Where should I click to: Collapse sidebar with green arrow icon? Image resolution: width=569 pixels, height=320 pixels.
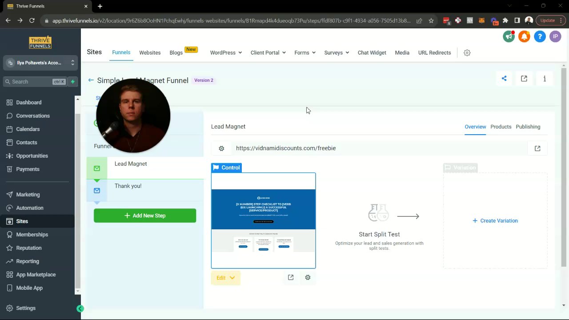80,308
